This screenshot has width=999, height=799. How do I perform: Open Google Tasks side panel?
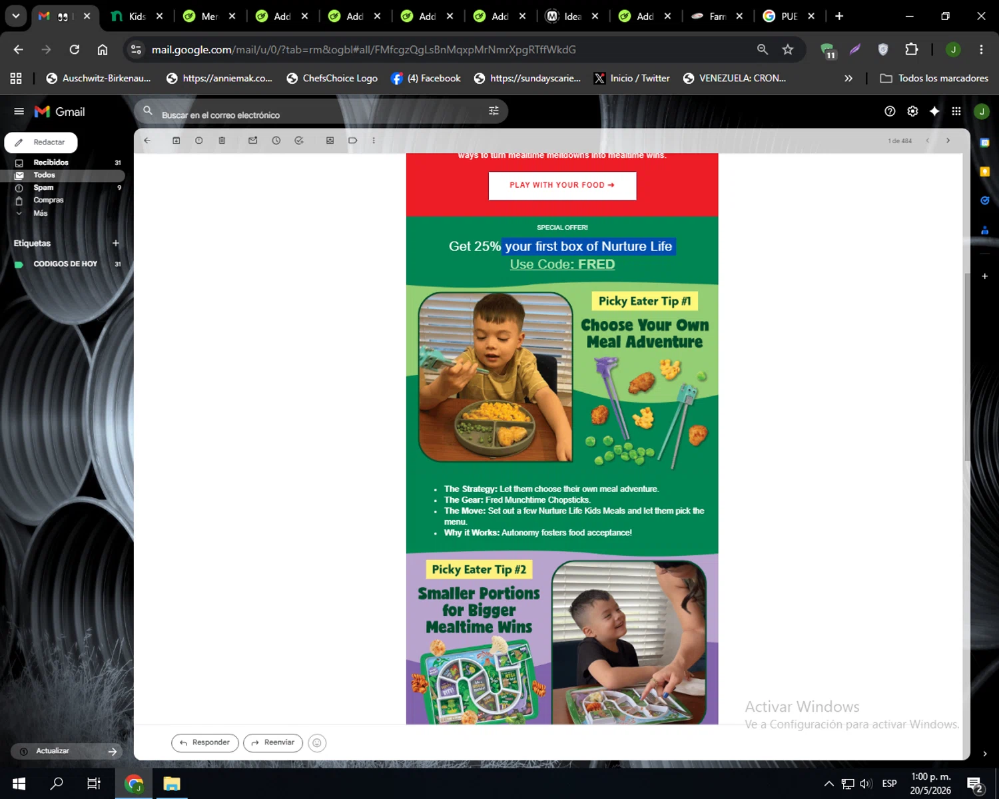[x=984, y=200]
